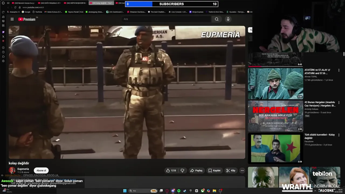
Task: Start voice search with microphone icon
Action: point(228,19)
